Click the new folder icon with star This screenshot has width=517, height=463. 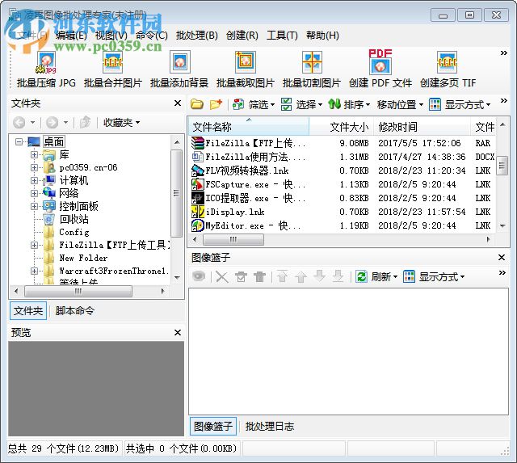(x=216, y=104)
